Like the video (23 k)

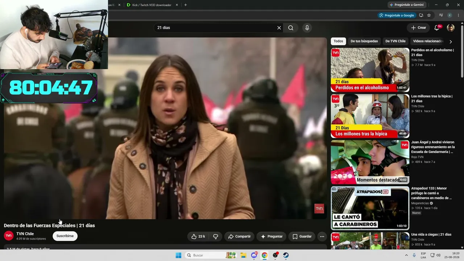click(199, 236)
